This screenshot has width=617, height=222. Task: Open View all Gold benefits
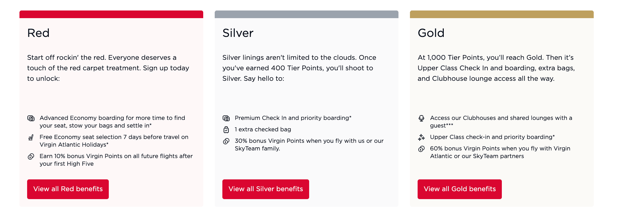459,189
